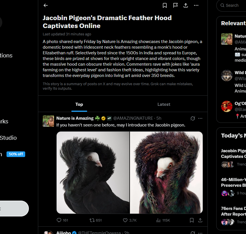This screenshot has height=234, width=246.
Task: Bookmark this story from the header
Action: point(165,5)
